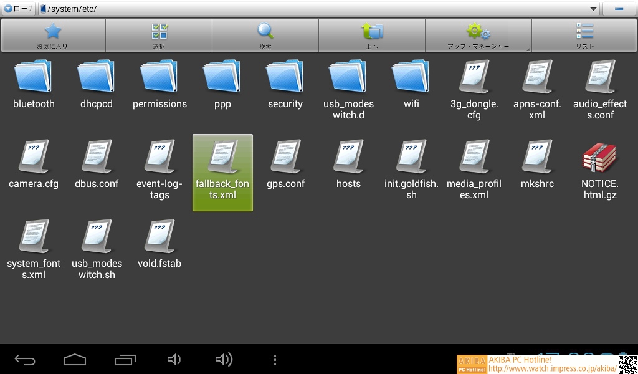Open the three-dot overflow menu

pyautogui.click(x=275, y=360)
